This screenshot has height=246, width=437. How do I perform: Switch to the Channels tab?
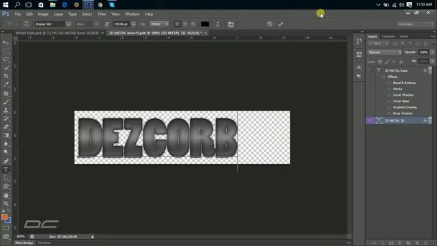pyautogui.click(x=388, y=36)
